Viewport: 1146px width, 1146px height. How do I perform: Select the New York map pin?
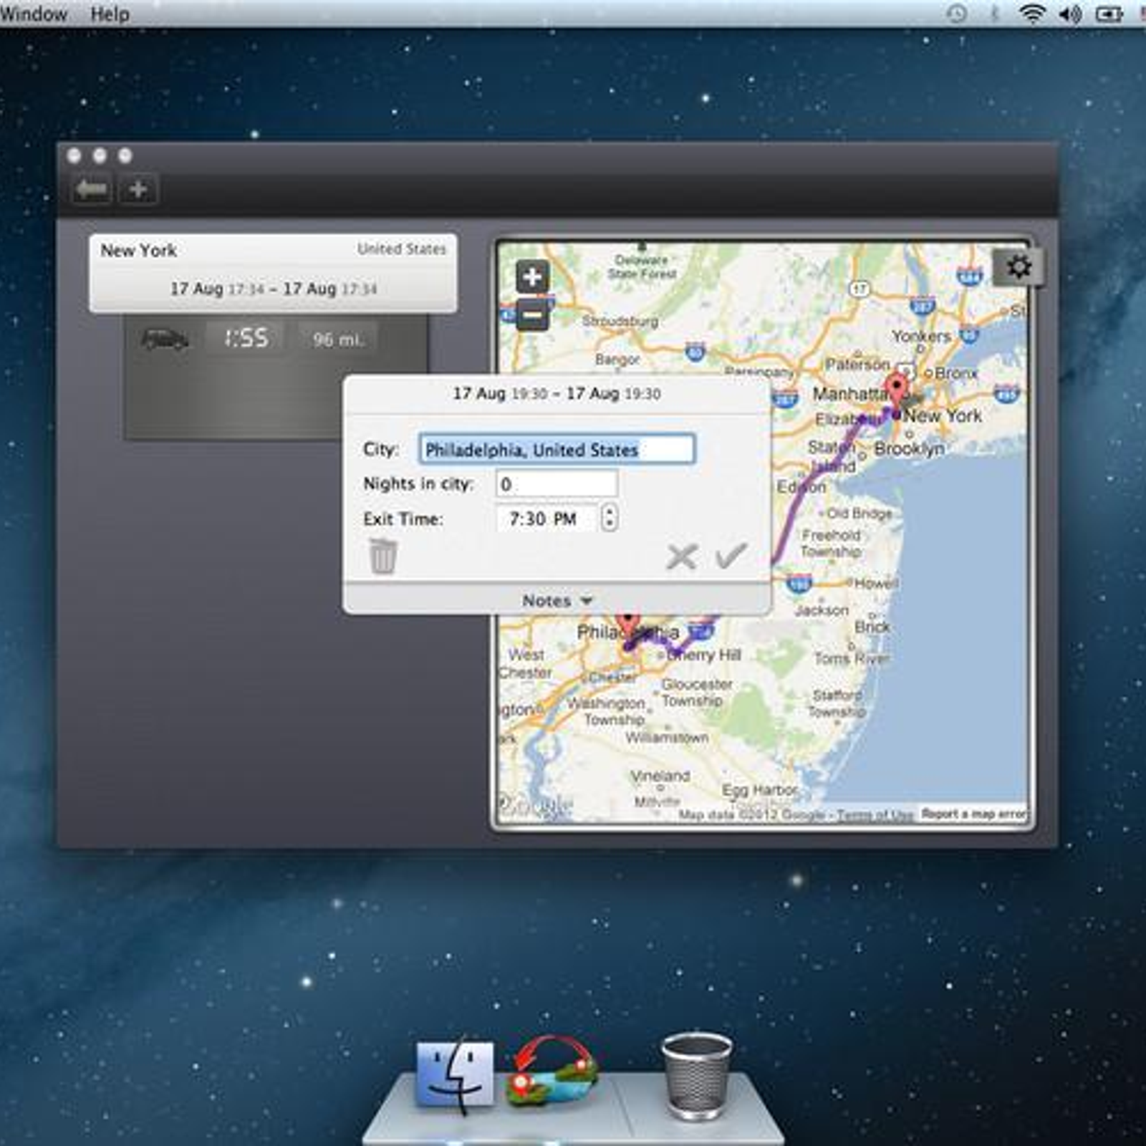point(895,390)
